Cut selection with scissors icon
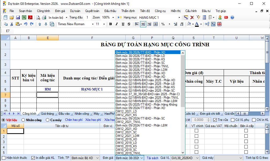Screen dimensions: 270x161 coord(12,24)
